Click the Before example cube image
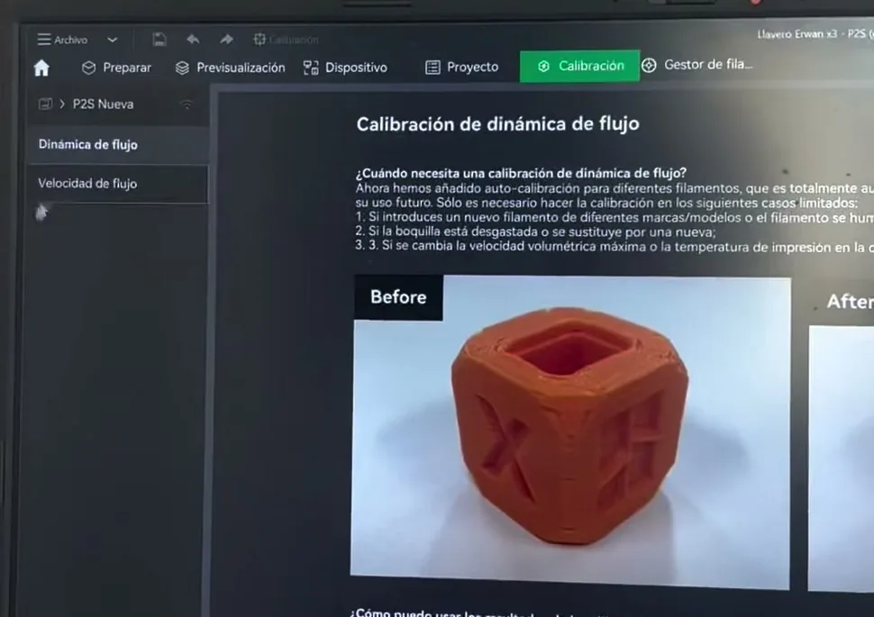The width and height of the screenshot is (874, 617). click(571, 432)
